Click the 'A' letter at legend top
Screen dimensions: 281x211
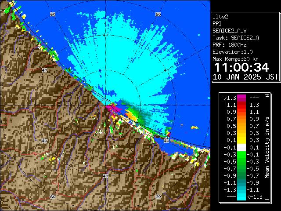[x=267, y=95]
